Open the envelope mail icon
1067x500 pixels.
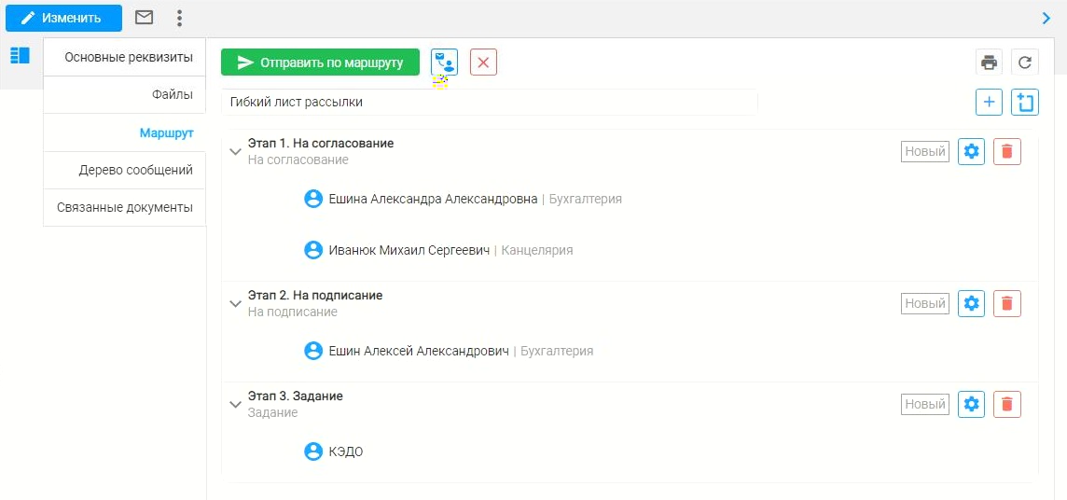(144, 18)
